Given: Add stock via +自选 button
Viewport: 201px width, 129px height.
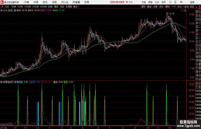Looking at the screenshot, I should 186,7.
